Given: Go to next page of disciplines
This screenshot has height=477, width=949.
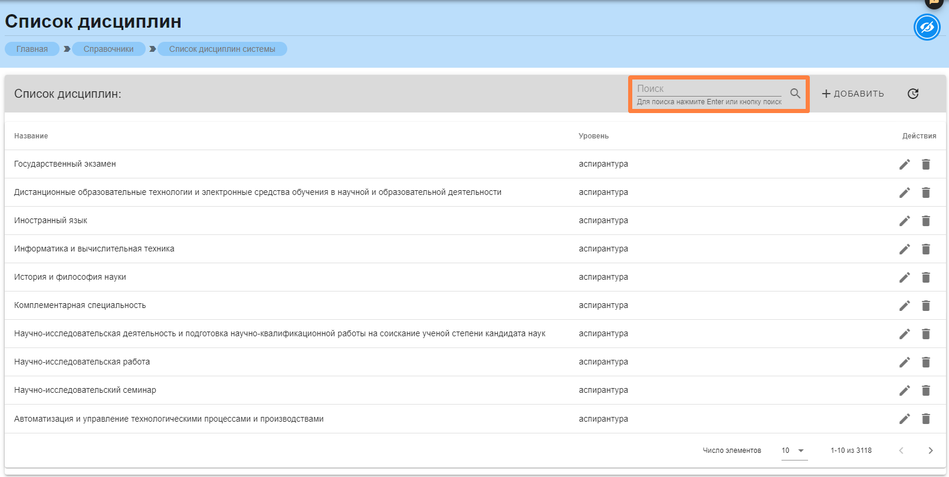Looking at the screenshot, I should [930, 450].
